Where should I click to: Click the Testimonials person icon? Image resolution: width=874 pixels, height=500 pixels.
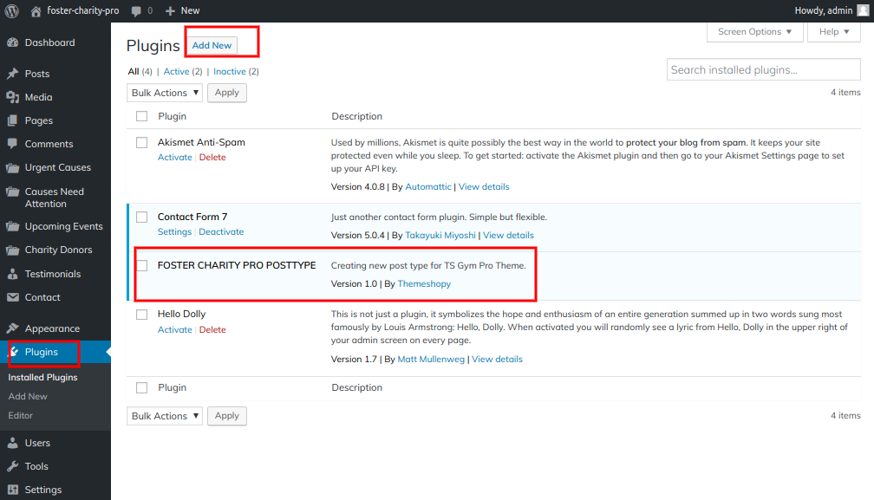[12, 274]
